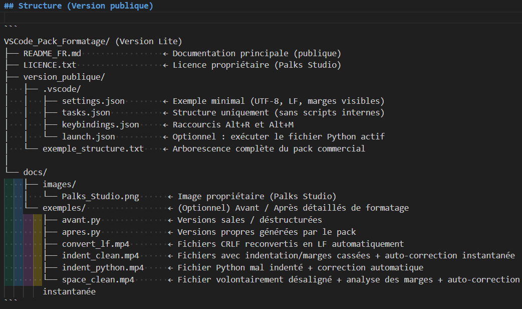Click the exemples/ folder name

[x=64, y=208]
